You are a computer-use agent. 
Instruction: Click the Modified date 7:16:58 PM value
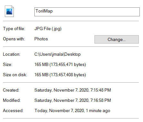[x=73, y=100]
